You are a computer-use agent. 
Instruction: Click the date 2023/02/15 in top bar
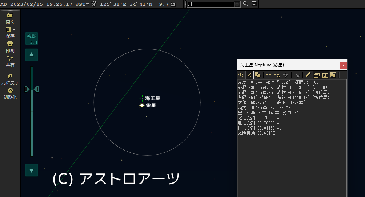[27, 4]
